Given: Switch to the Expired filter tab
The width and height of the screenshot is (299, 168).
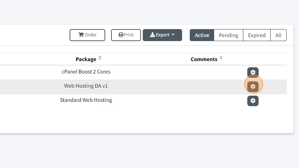Looking at the screenshot, I should (257, 35).
